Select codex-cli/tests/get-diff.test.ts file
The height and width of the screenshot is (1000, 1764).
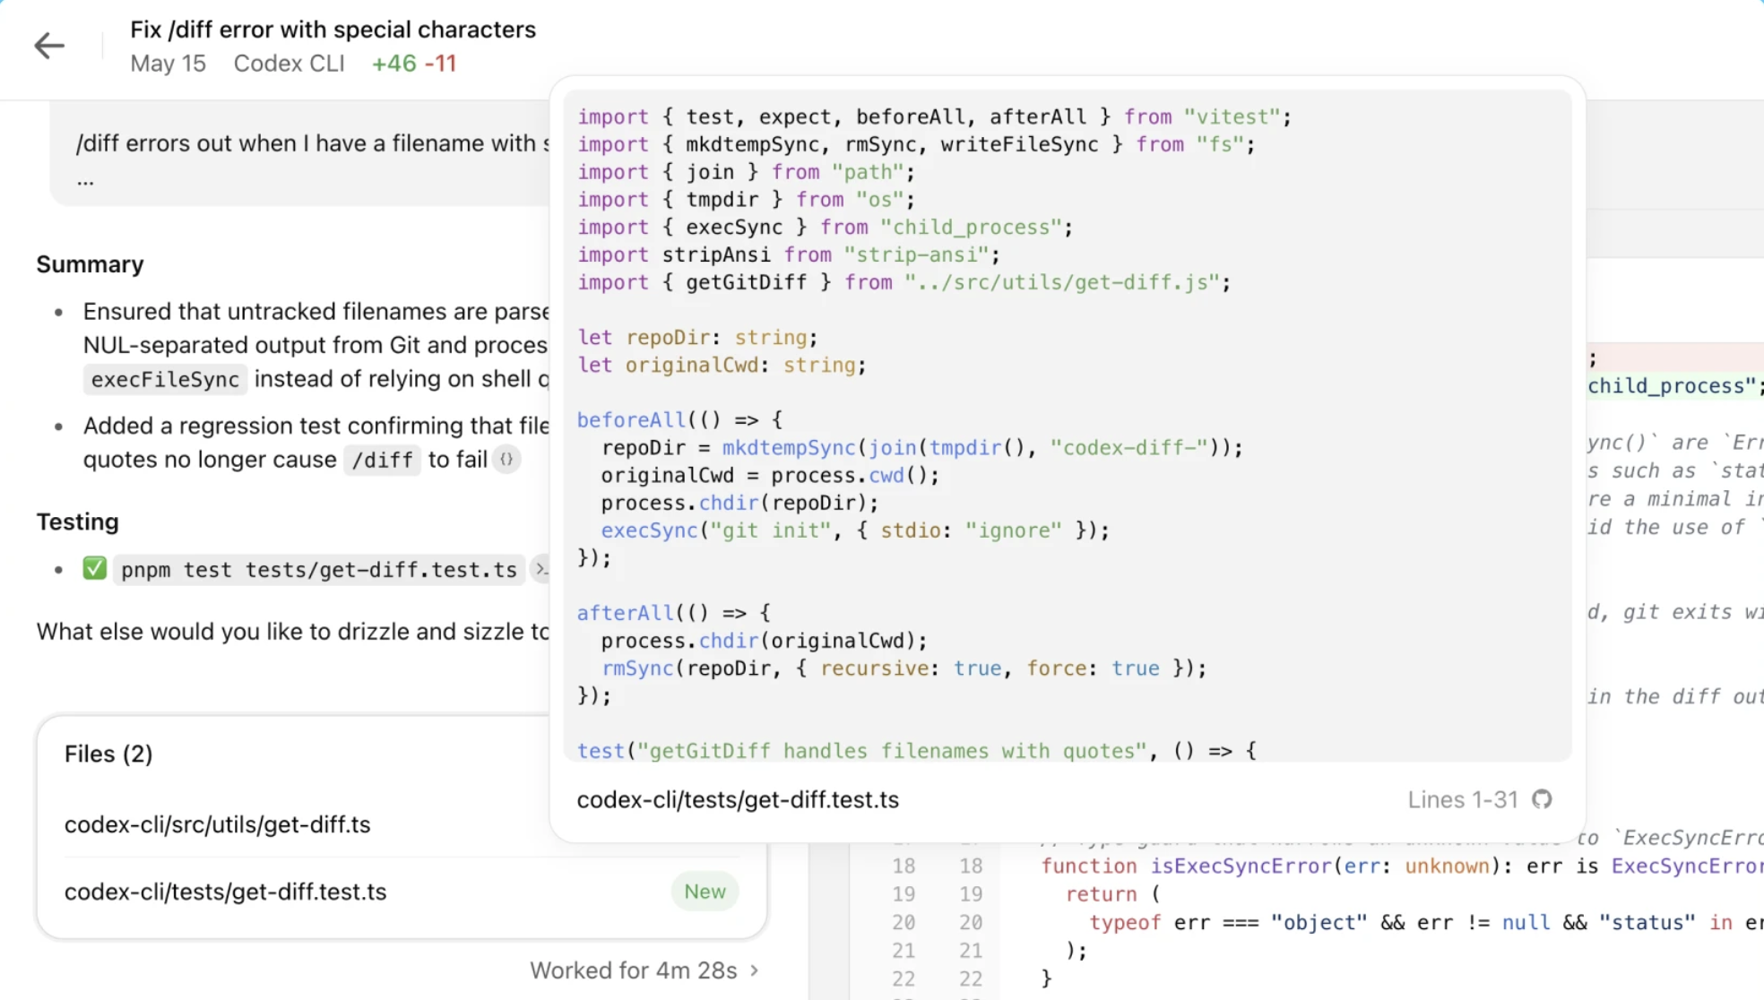click(x=225, y=891)
